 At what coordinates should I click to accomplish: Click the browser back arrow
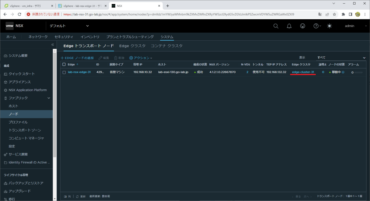[5, 14]
